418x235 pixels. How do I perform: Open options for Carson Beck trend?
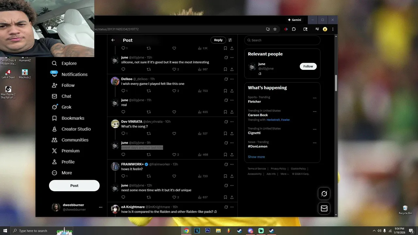point(314,112)
